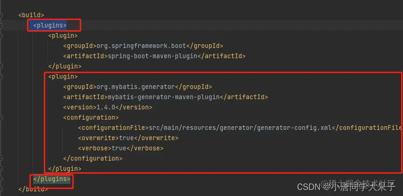Select the org.mybatis.generator groupId value
Image resolution: width=403 pixels, height=196 pixels.
pos(136,87)
